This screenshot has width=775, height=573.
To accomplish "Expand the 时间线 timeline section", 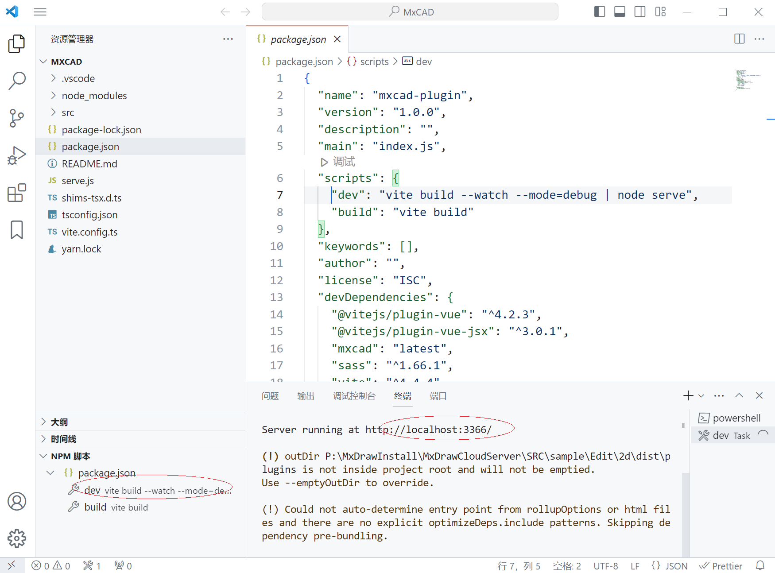I will coord(140,439).
